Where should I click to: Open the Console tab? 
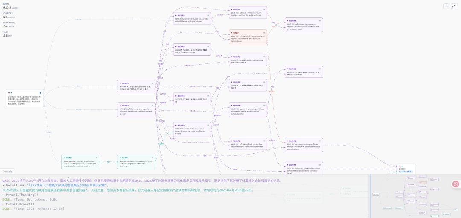[8, 172]
